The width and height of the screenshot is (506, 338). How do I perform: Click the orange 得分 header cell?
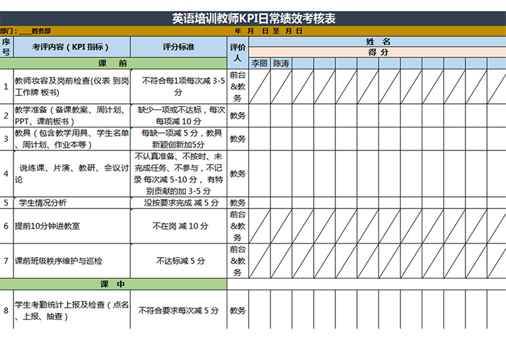pos(377,52)
